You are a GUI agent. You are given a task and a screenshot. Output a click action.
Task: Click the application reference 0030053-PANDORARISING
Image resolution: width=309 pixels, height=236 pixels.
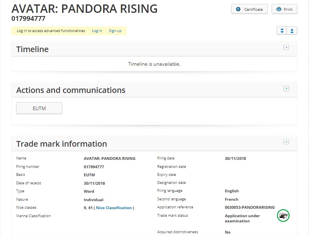pyautogui.click(x=250, y=208)
